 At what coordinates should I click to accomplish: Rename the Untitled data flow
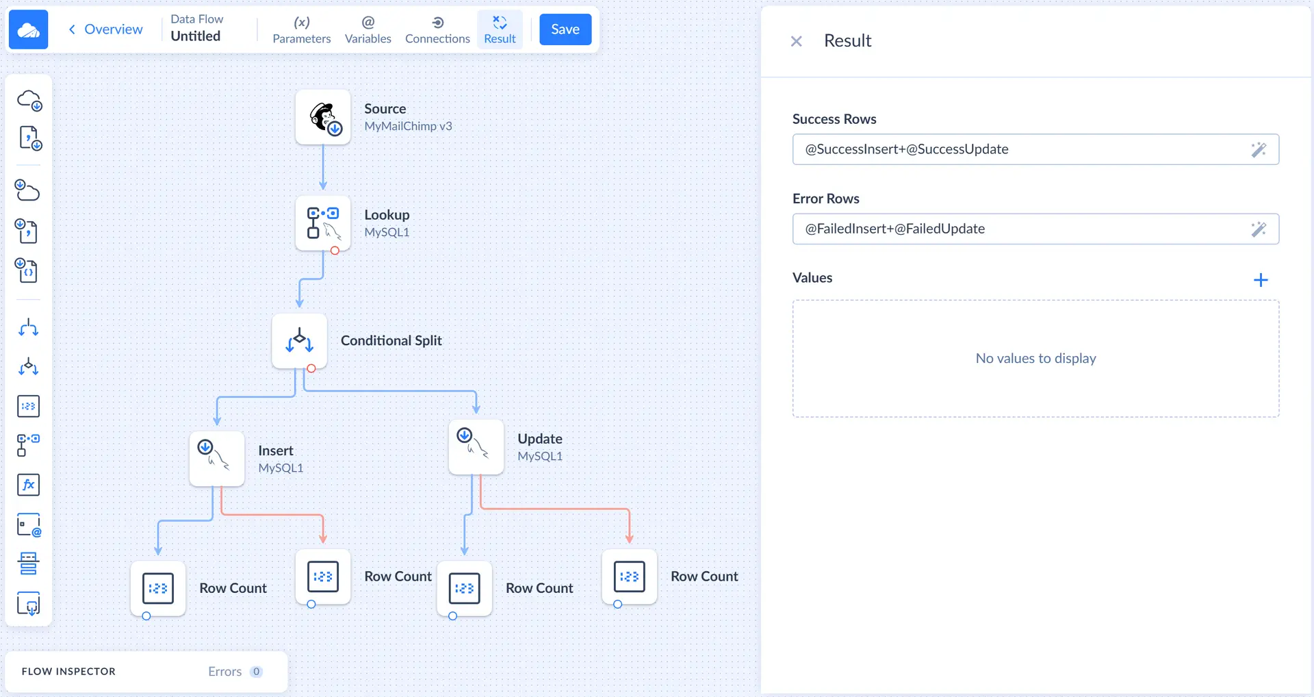coord(195,36)
